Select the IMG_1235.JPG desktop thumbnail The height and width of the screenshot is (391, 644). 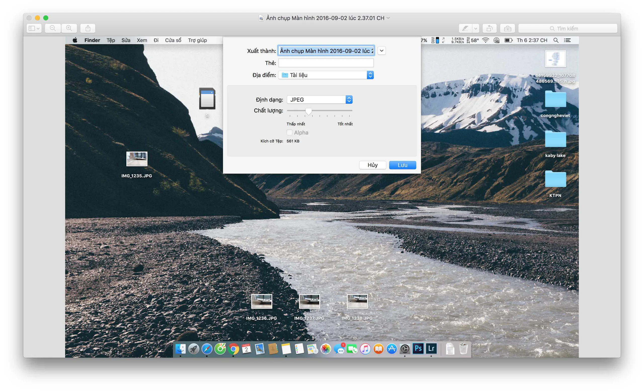[x=137, y=159]
